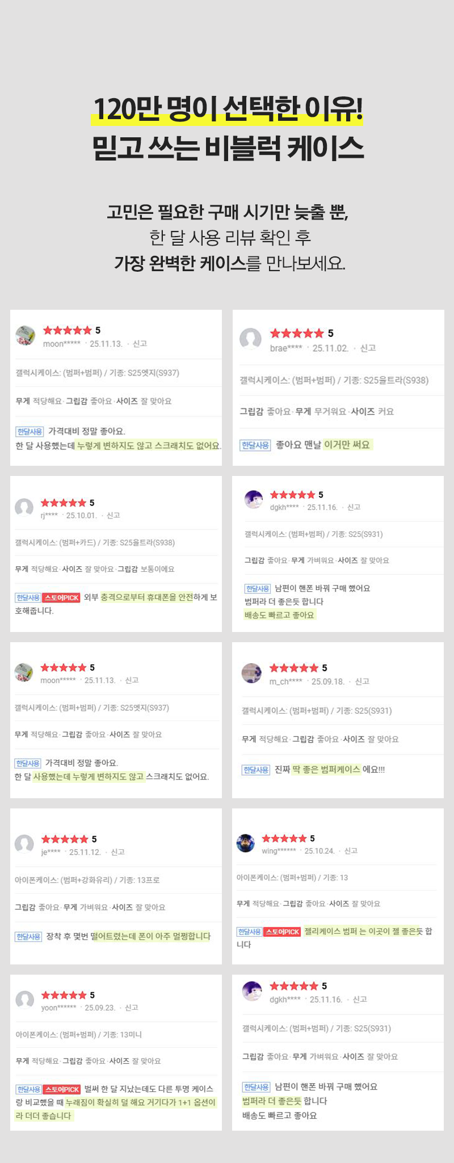Screen dimensions: 454x1163
Task: Click star rating on wing****** review
Action: (284, 838)
